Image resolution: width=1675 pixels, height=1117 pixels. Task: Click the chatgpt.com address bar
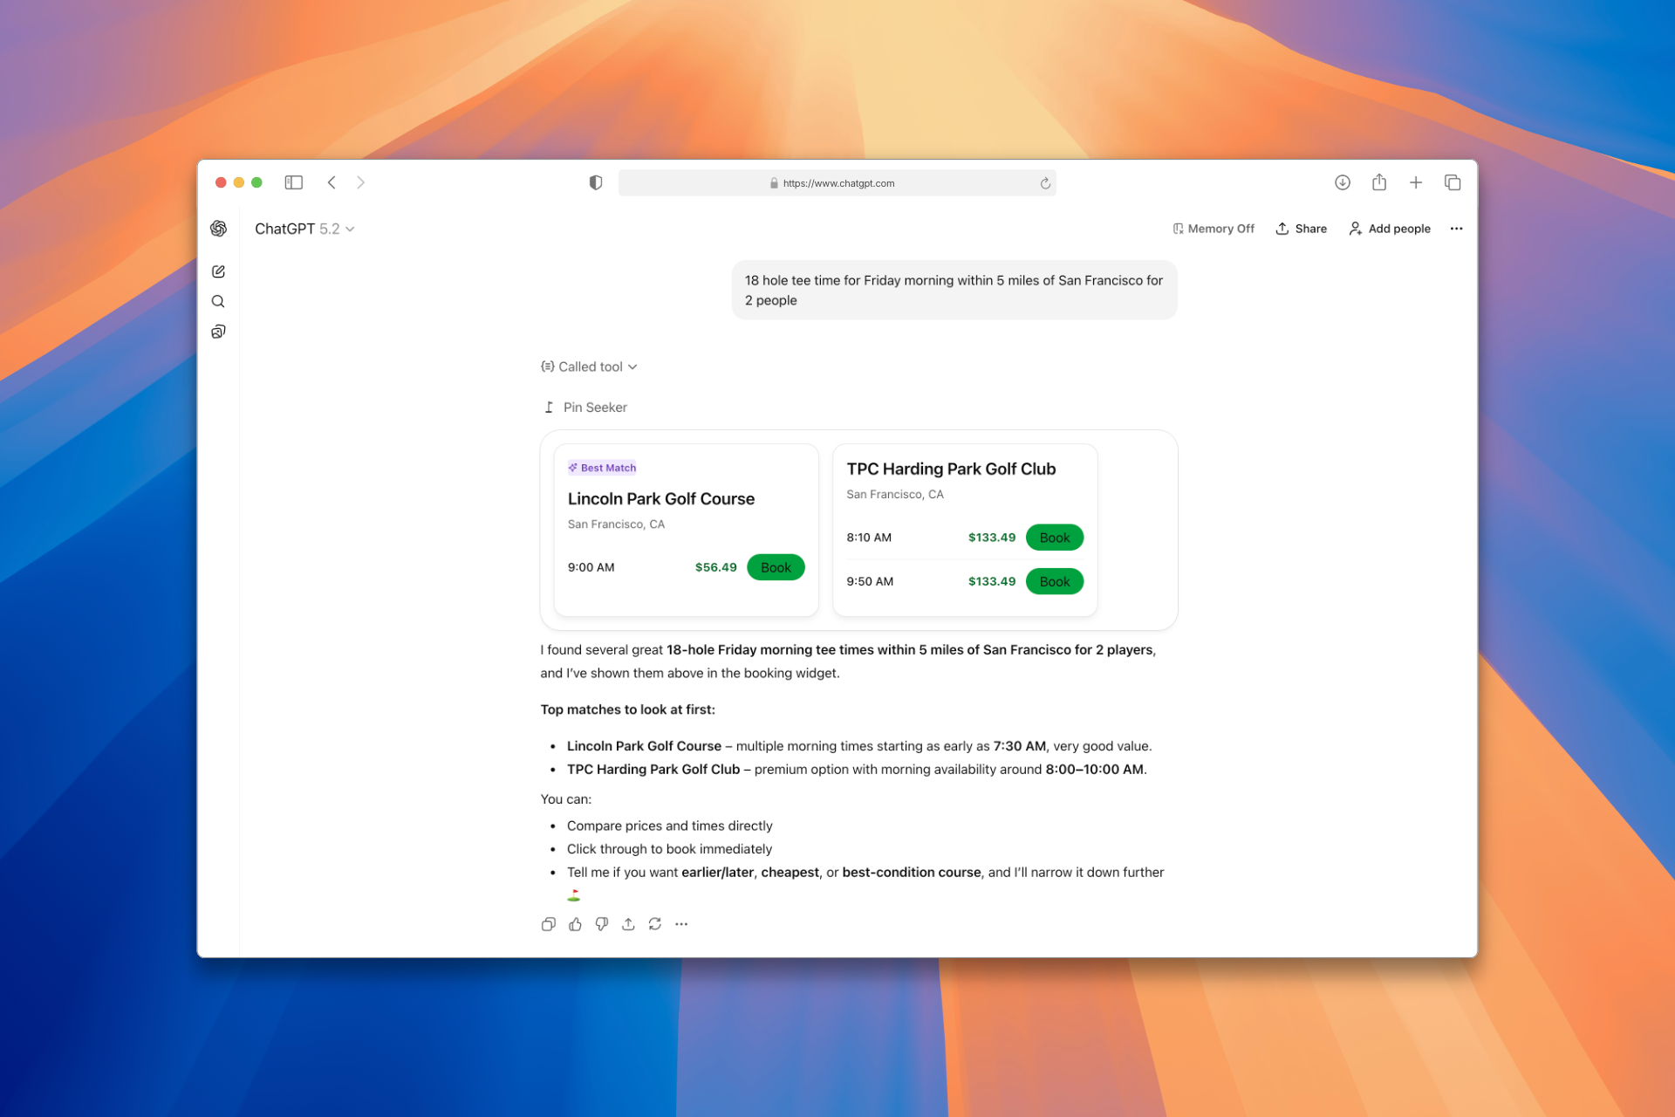(837, 183)
